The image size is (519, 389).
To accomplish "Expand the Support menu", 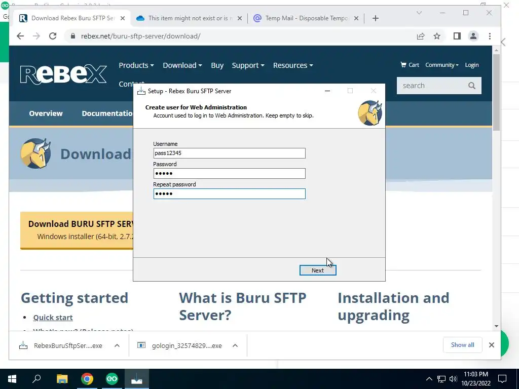I will [x=248, y=65].
